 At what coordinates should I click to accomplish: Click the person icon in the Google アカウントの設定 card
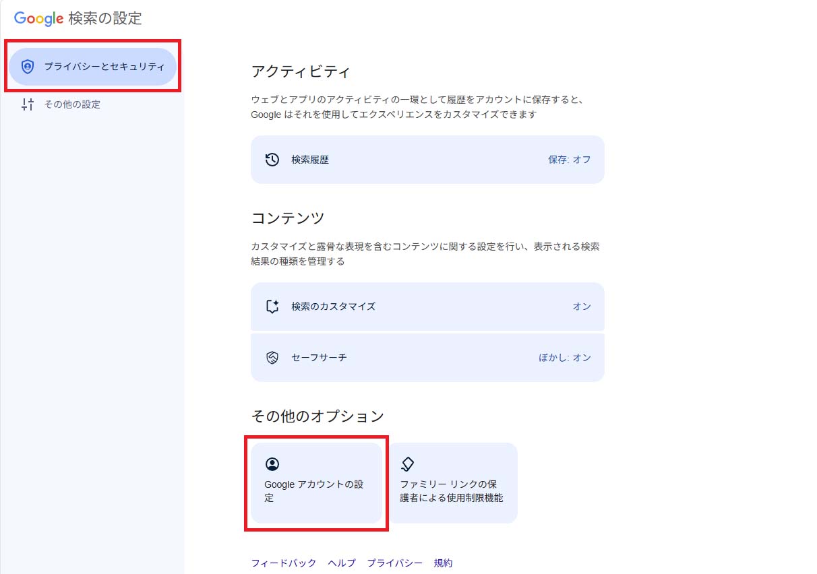tap(272, 464)
